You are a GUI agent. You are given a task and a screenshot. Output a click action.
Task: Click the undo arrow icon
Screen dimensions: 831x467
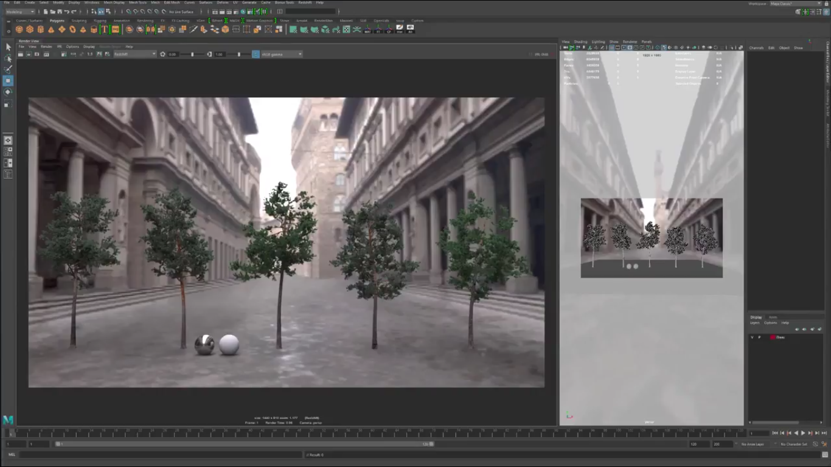[66, 12]
